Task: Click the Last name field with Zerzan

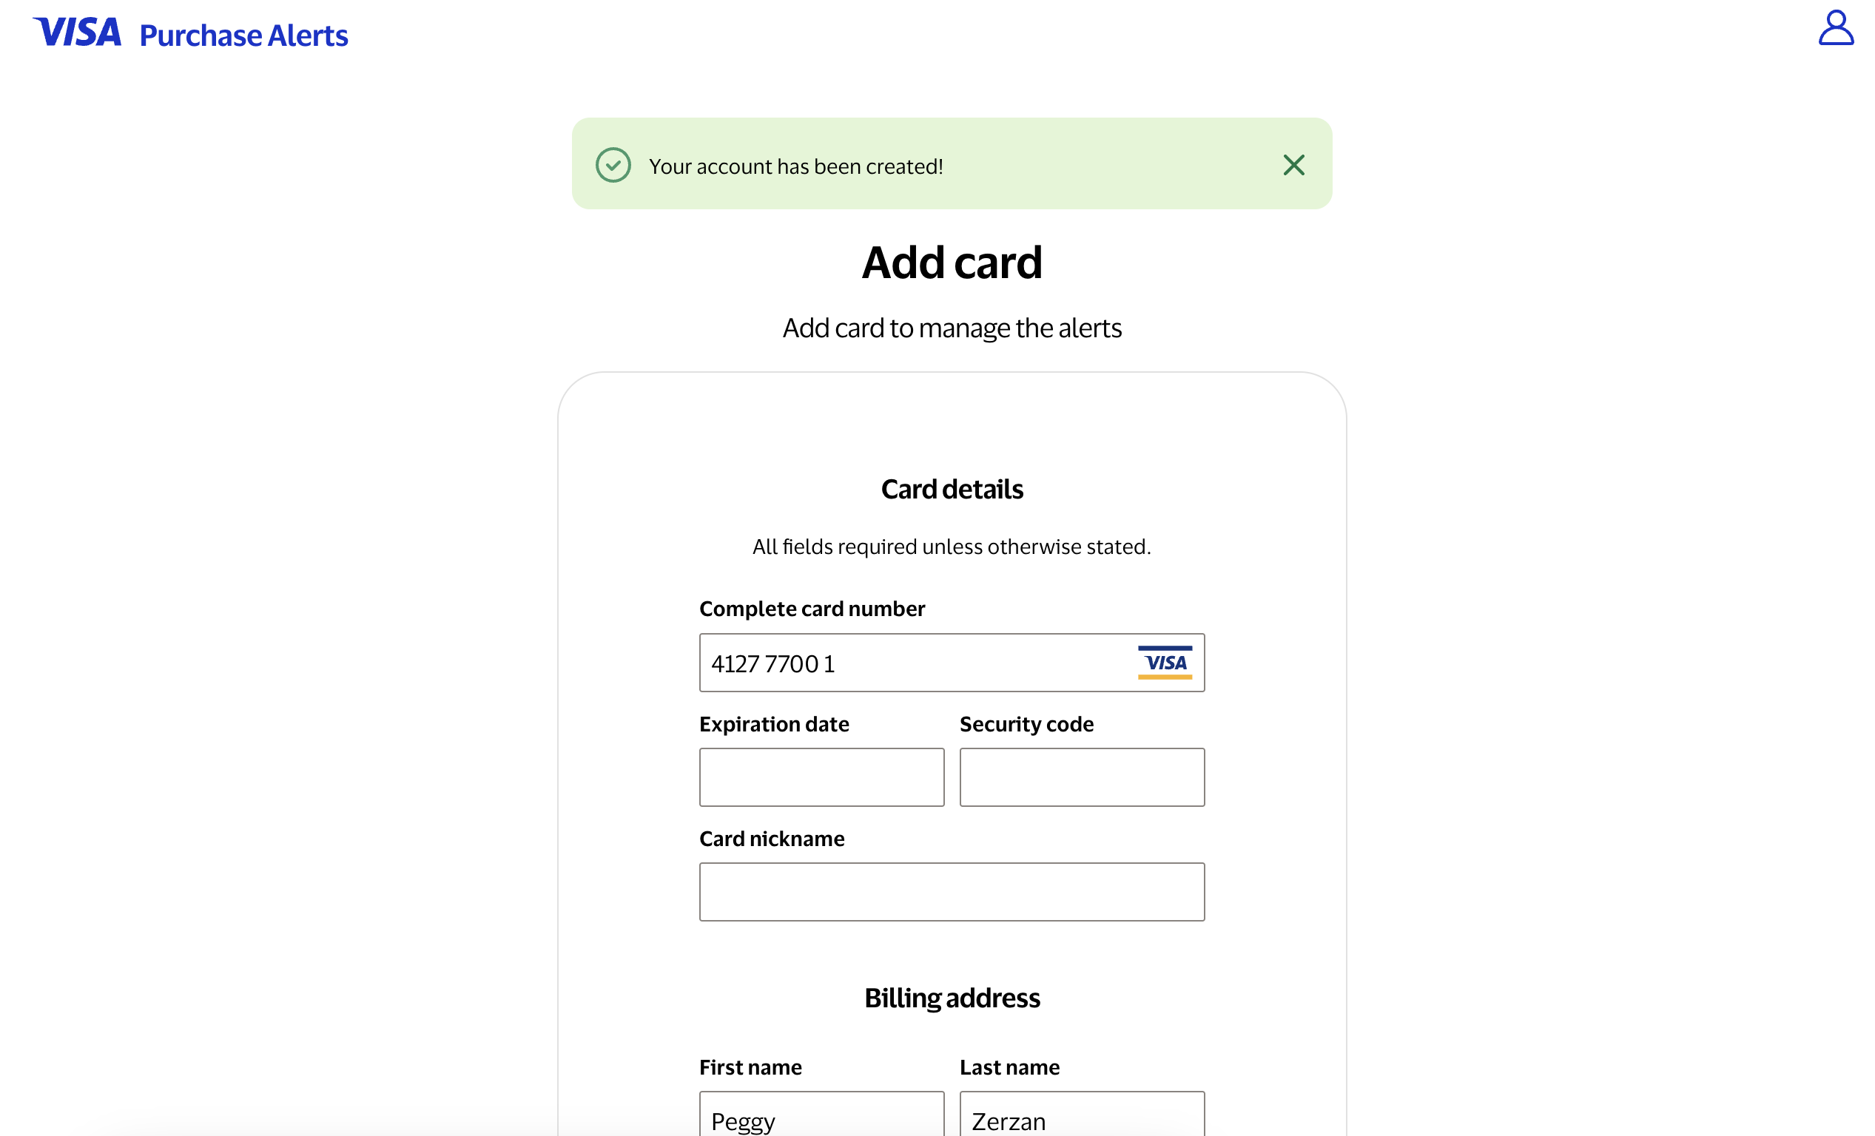Action: [x=1081, y=1119]
